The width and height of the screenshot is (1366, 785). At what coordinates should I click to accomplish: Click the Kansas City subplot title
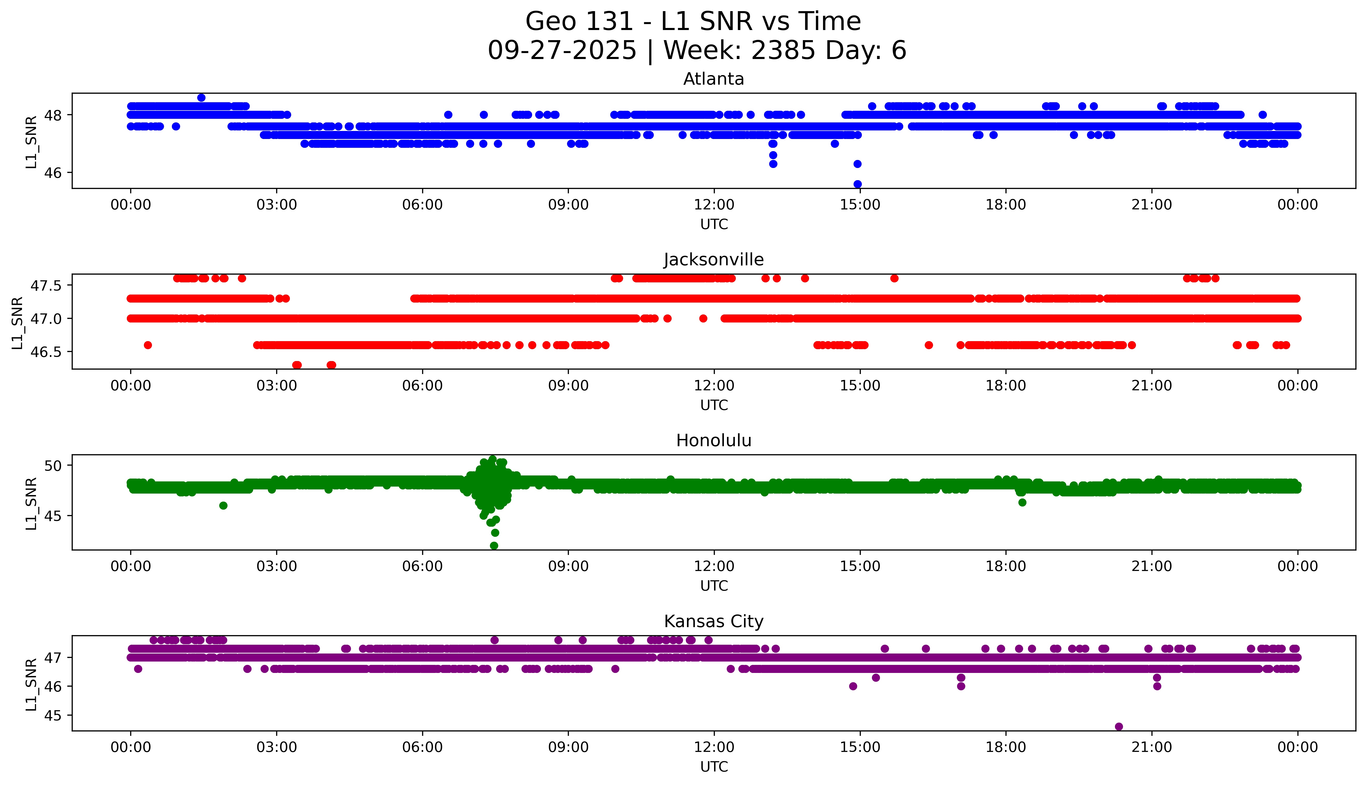tap(713, 621)
